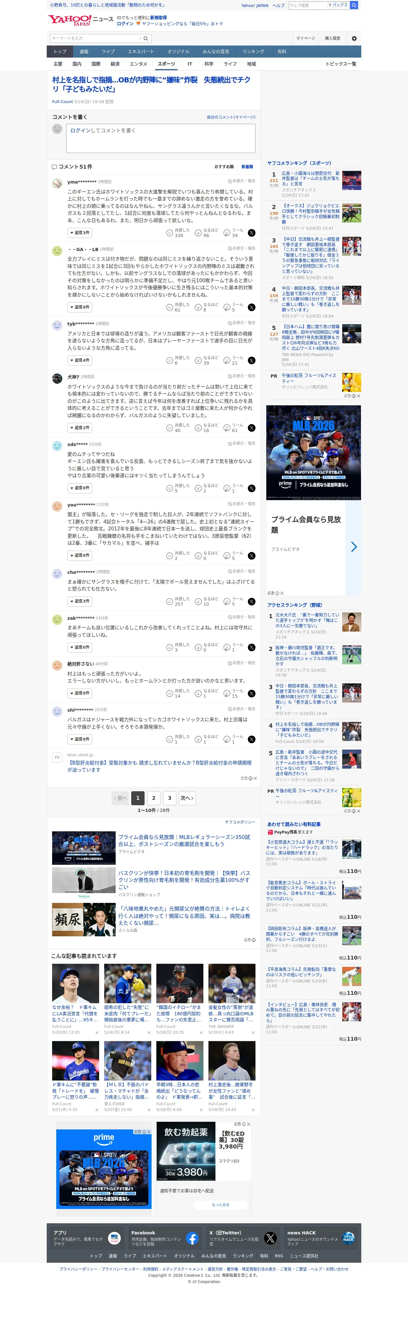Expand replies under you's comment
The image size is (408, 1320).
(x=80, y=556)
